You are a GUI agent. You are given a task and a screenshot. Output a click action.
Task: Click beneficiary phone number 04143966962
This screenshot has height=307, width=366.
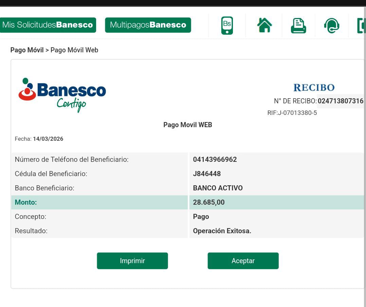point(215,159)
